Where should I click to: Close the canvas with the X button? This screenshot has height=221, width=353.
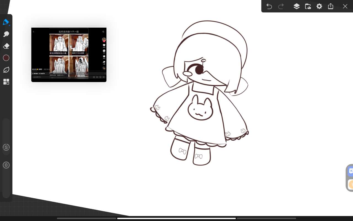click(x=345, y=6)
